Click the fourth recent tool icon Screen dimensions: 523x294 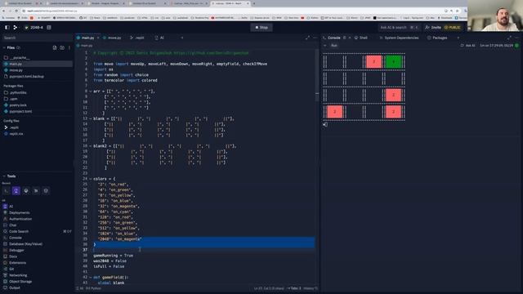click(x=36, y=190)
